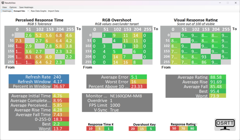Screen dimensions: 240x140
Task: Open the Save Heatmaps menu
Action: click(26, 7)
